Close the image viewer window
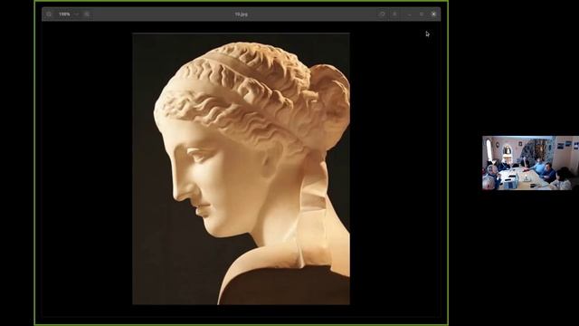 pos(433,14)
